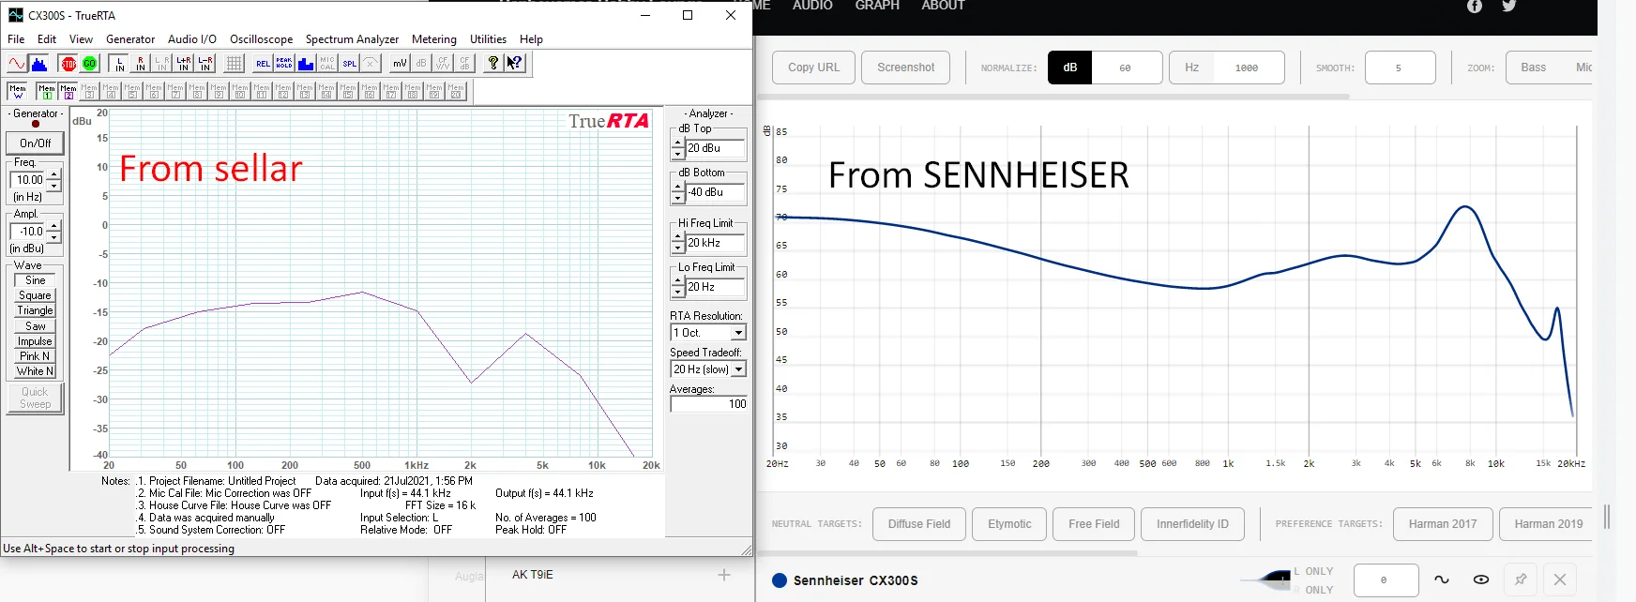
Task: Adjust the generator Ampl spinner arrows
Action: pos(53,231)
